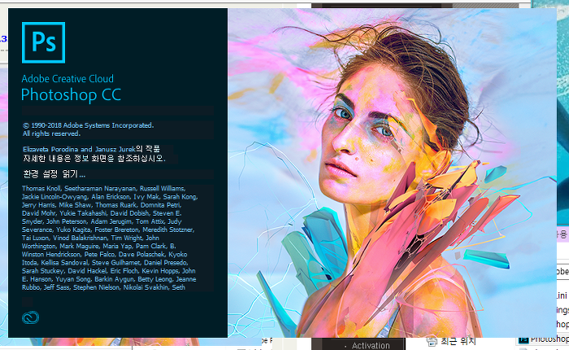Image resolution: width=569 pixels, height=350 pixels.
Task: Click the 'Adobe Creative Cloud' heading text
Action: coord(67,78)
